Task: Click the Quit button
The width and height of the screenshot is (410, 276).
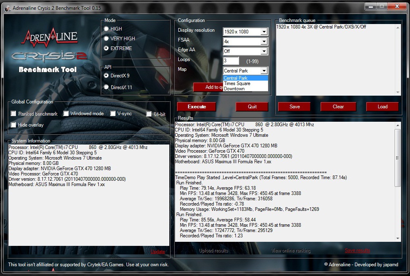Action: [x=252, y=106]
